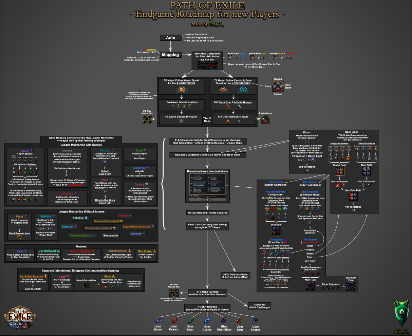Click the Uber Sirus boss icon
Viewport: 412px width, 336px height.
point(240,321)
